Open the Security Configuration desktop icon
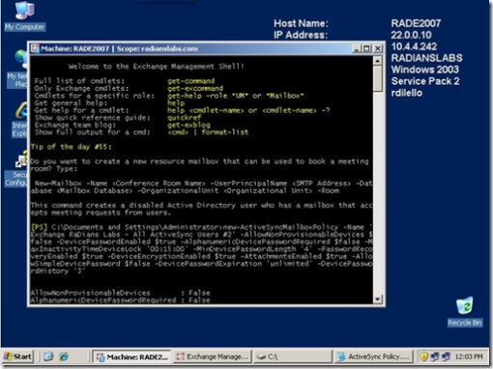 click(x=16, y=169)
